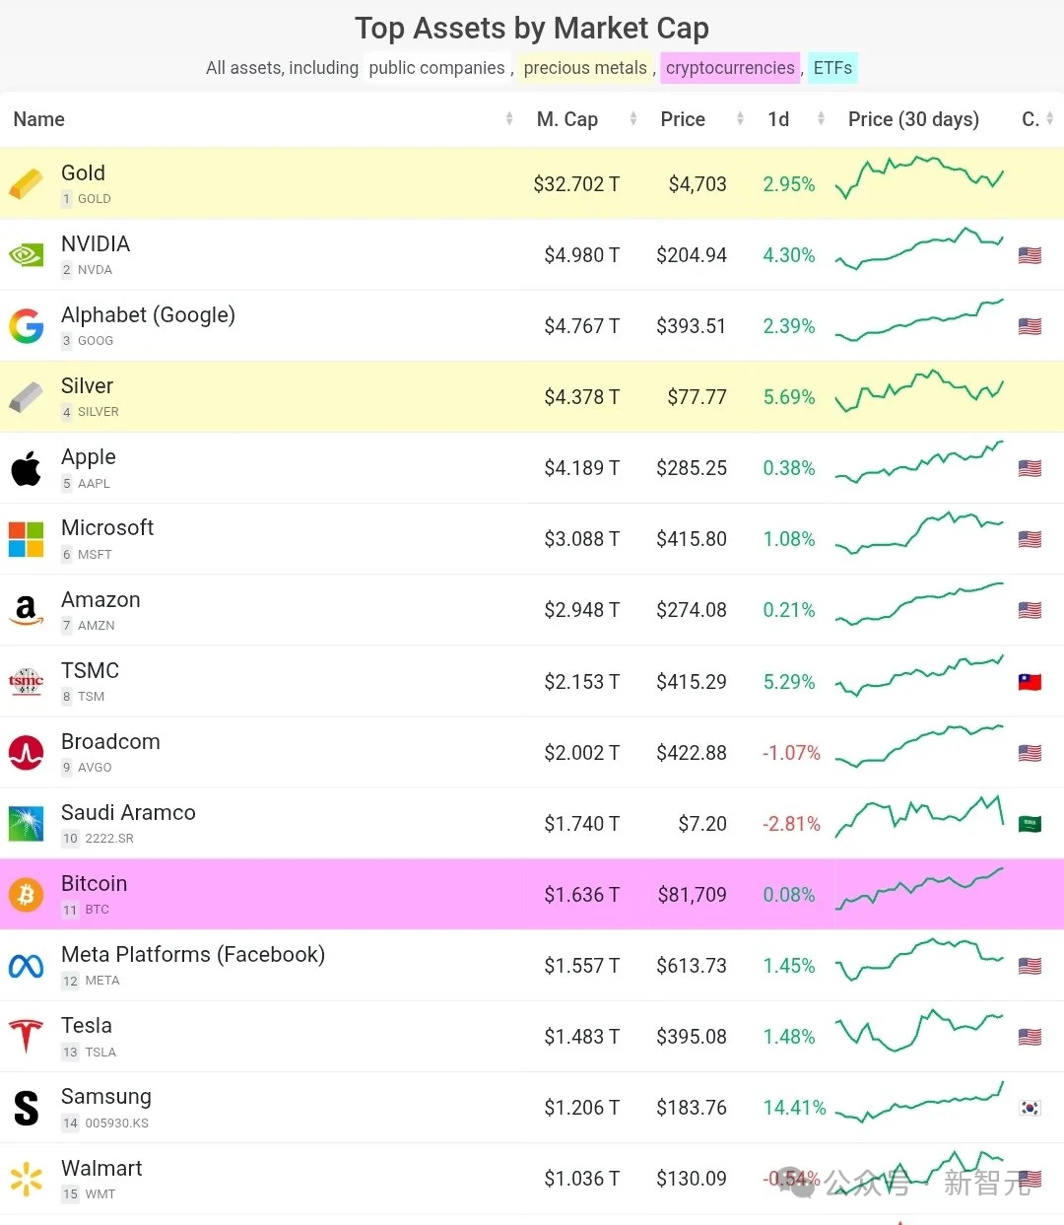Click the Taiwan flag in TSMC row
This screenshot has height=1225, width=1064.
(x=1030, y=682)
